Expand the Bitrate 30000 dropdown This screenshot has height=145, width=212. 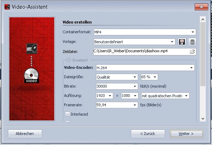[116, 86]
